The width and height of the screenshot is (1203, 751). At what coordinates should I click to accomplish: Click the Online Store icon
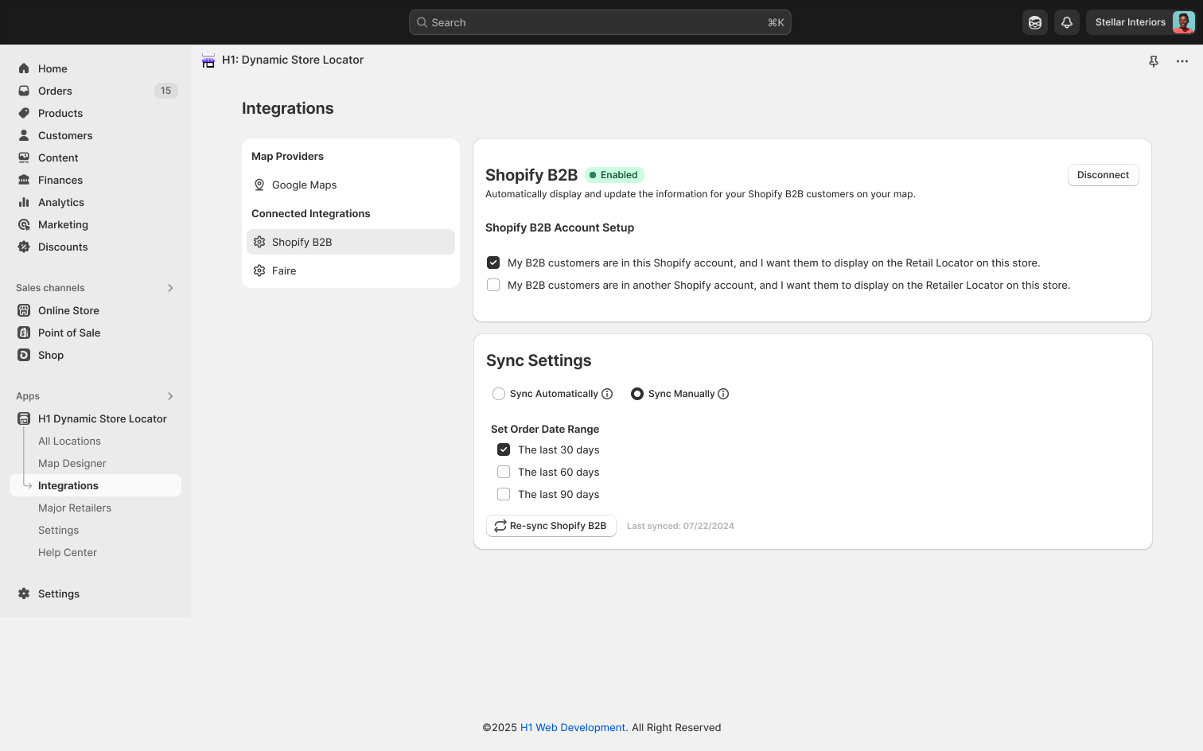click(x=24, y=310)
